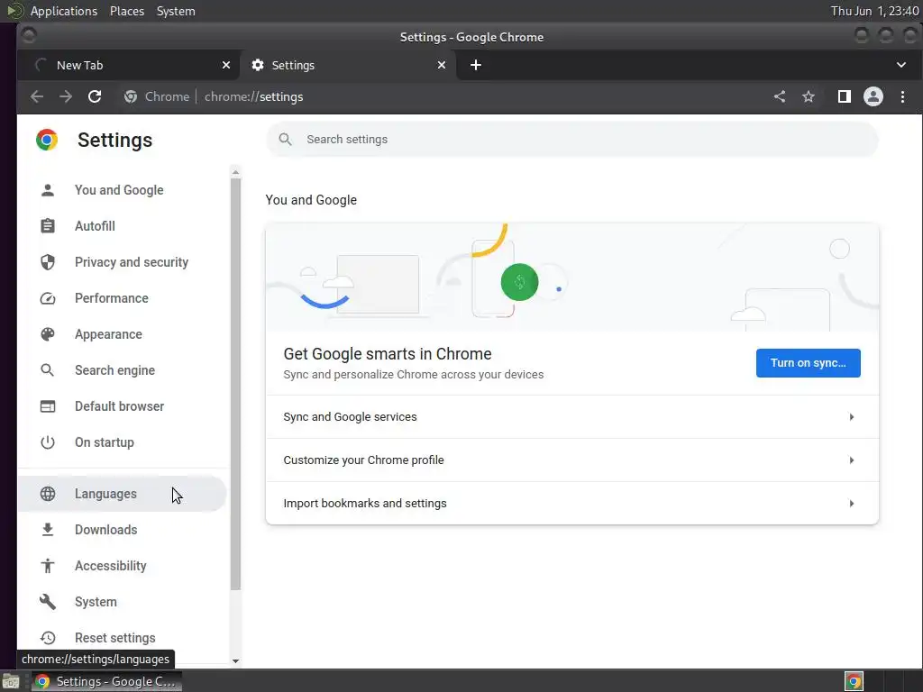Click the Appearance palette icon
The image size is (923, 692).
pos(48,334)
